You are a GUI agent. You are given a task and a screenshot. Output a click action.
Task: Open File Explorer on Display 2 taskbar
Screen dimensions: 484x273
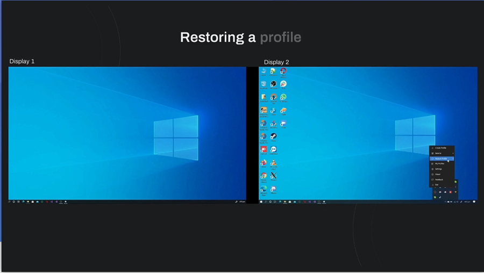(x=285, y=202)
